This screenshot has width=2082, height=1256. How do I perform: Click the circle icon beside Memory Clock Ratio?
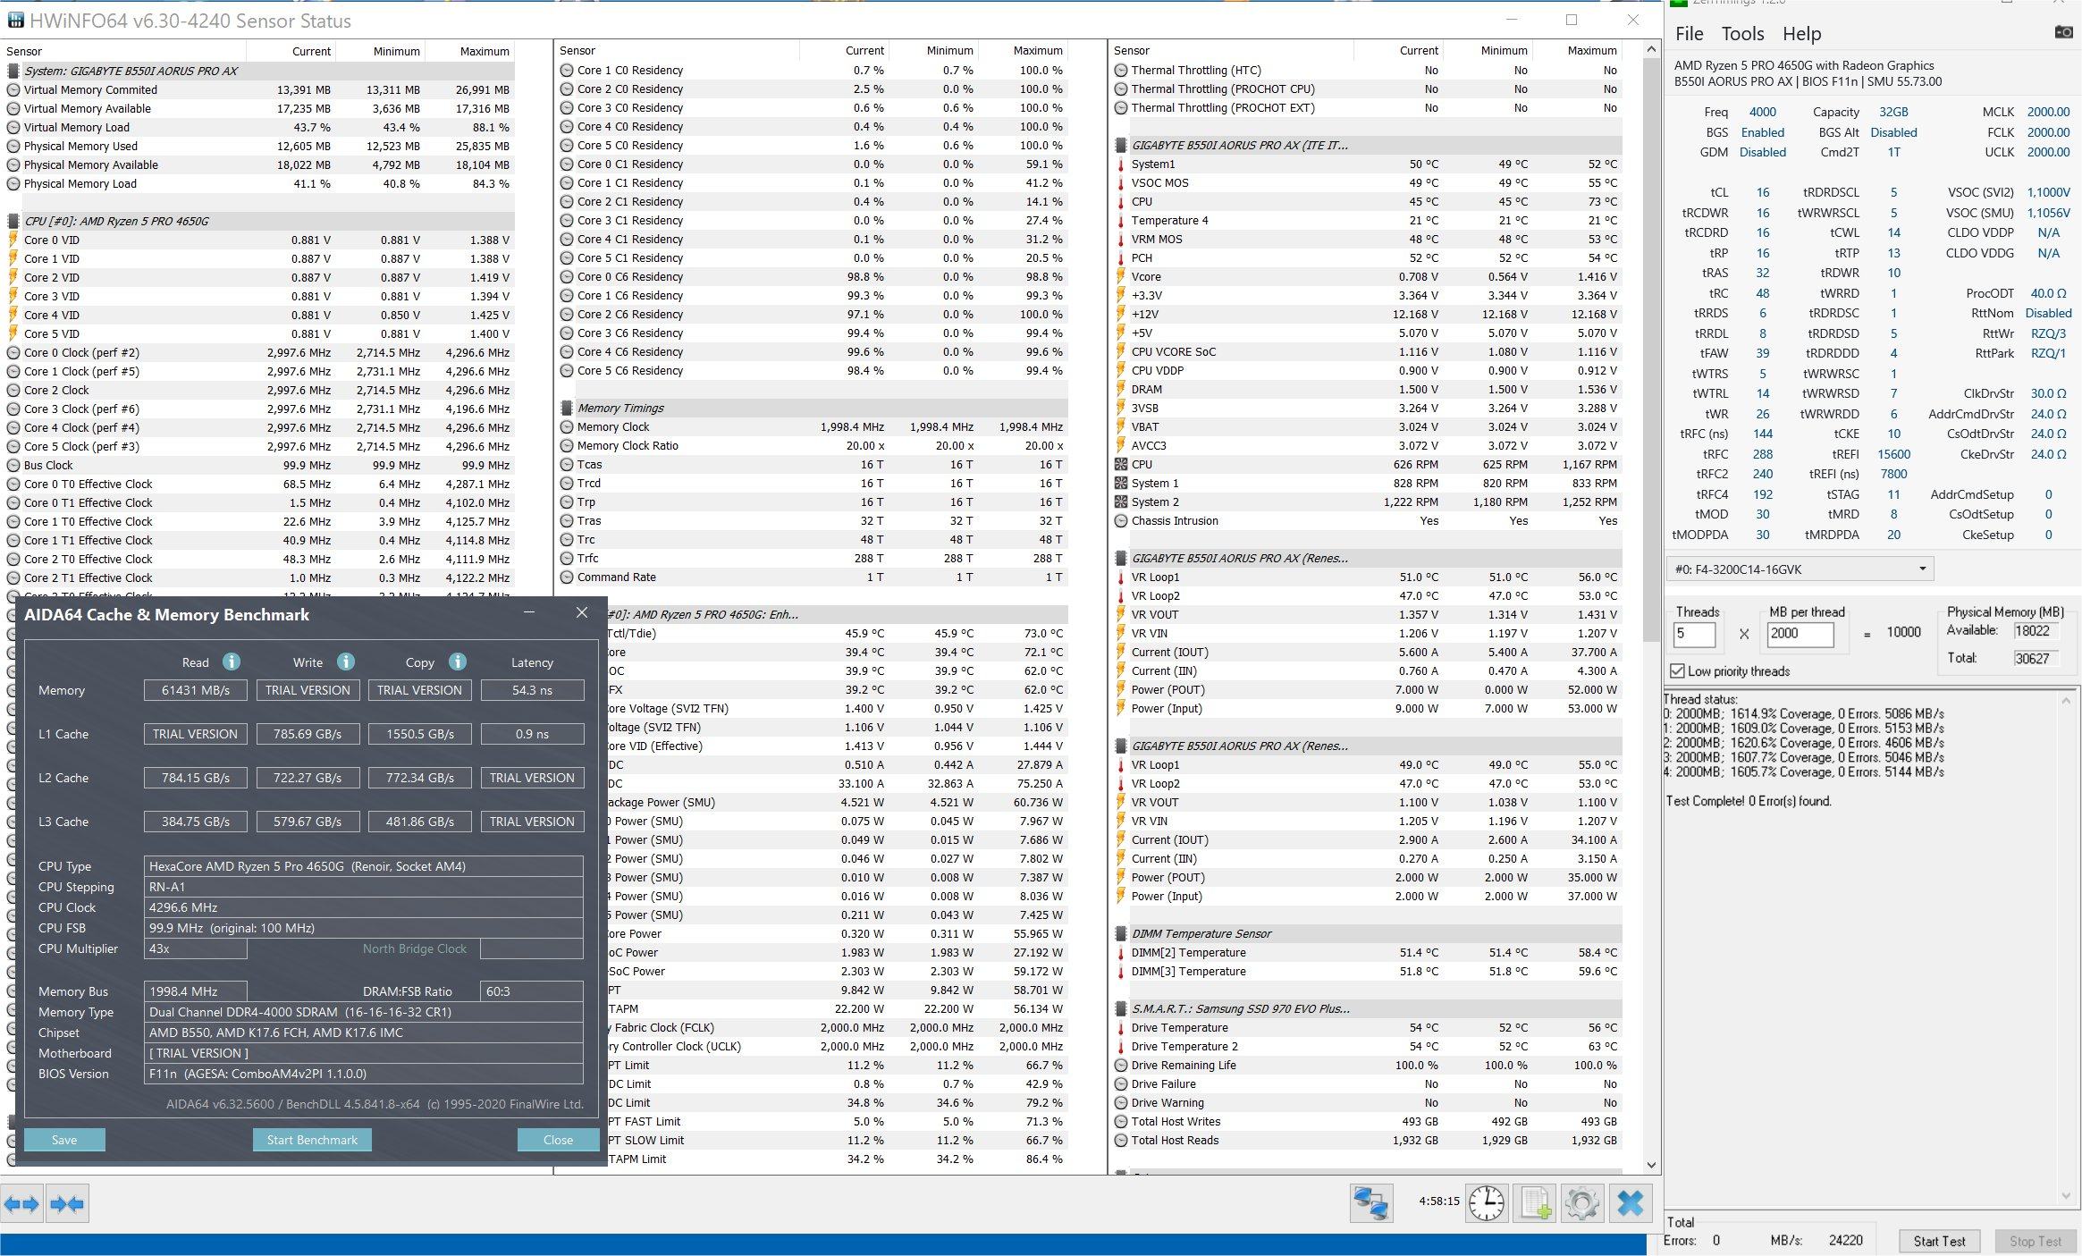tap(567, 445)
